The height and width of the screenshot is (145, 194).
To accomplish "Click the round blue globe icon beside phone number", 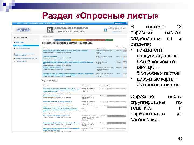I will point(105,30).
